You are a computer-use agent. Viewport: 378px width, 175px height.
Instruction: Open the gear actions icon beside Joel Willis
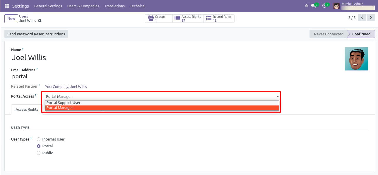click(40, 21)
